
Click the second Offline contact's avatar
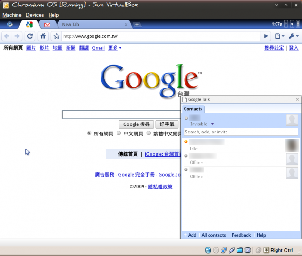click(x=292, y=173)
